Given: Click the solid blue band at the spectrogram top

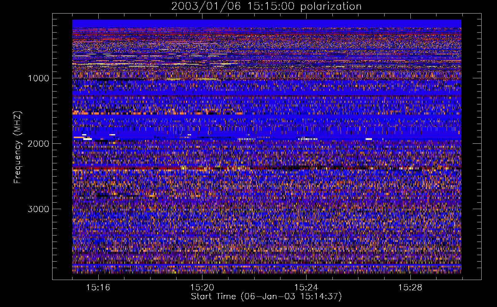Looking at the screenshot, I should point(267,24).
